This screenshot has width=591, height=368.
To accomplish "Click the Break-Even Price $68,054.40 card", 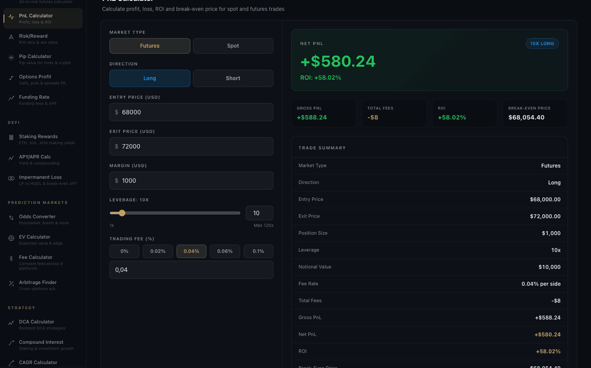I will 535,113.
